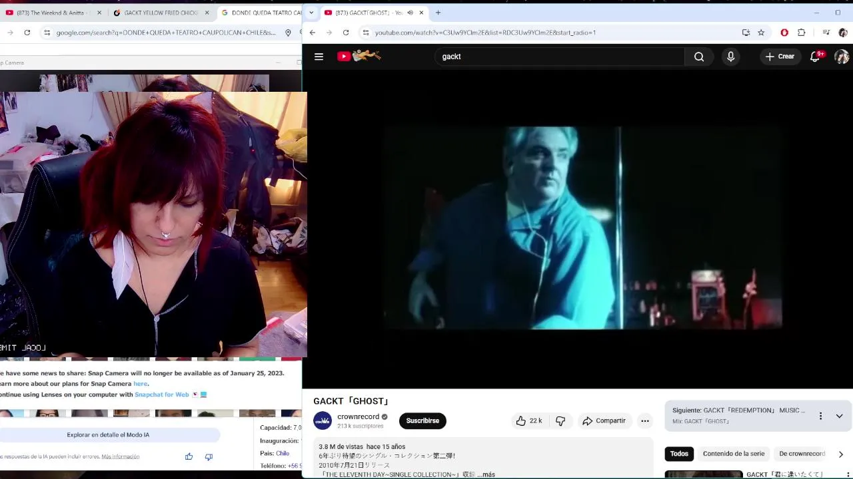Go to YouTube home via the logo
853x479 pixels.
359,56
